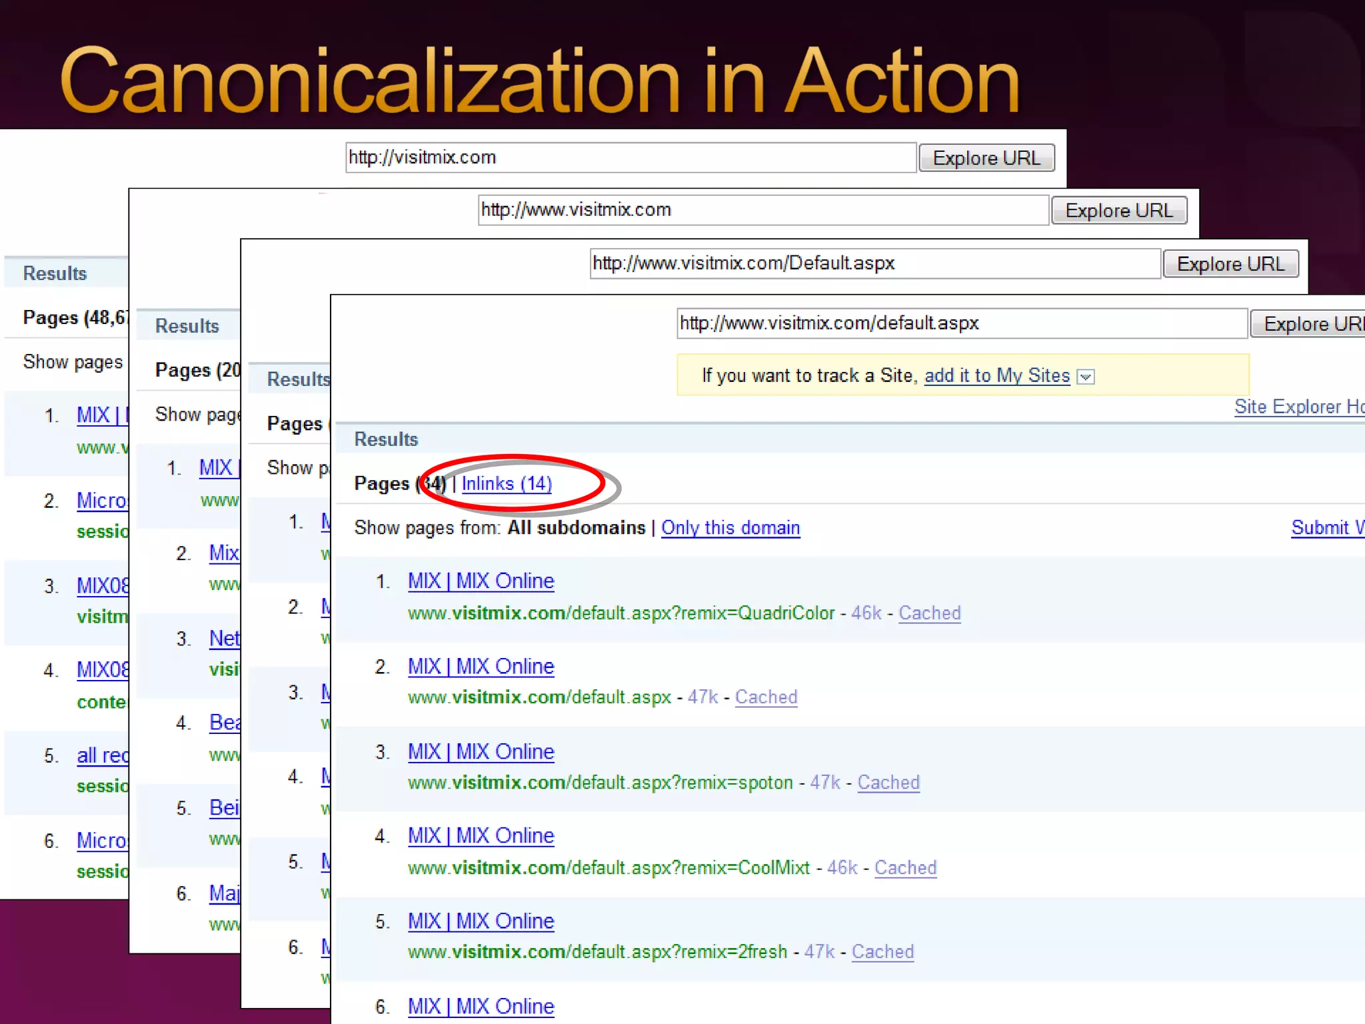Click third result MIX | MIX Online title
This screenshot has height=1024, width=1365.
[481, 751]
